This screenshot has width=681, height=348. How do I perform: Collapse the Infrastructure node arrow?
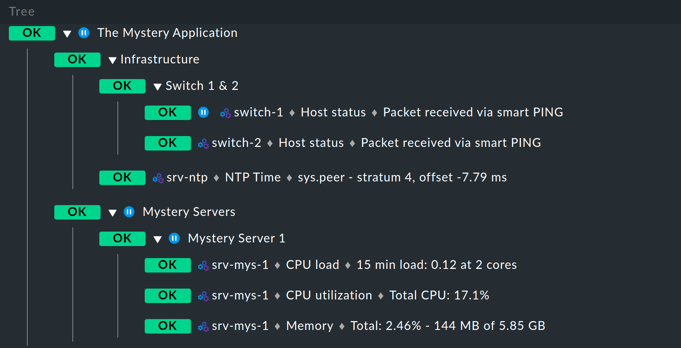pos(113,60)
